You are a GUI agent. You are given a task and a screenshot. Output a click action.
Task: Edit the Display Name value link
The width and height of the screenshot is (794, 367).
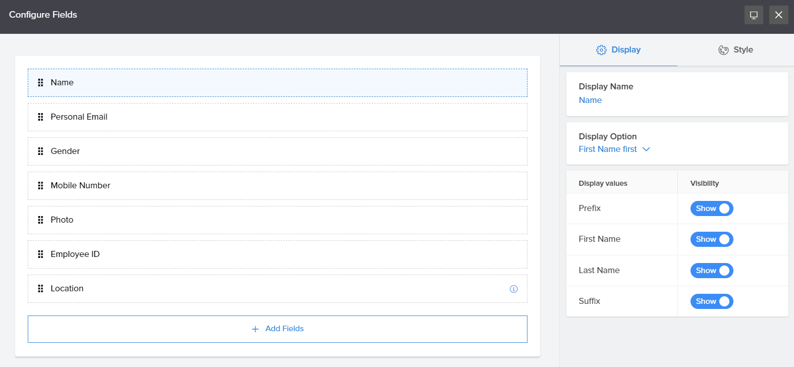(x=590, y=100)
